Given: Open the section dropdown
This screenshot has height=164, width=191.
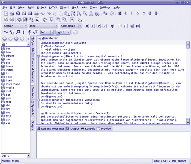Looking at the screenshot, I should (15, 26).
